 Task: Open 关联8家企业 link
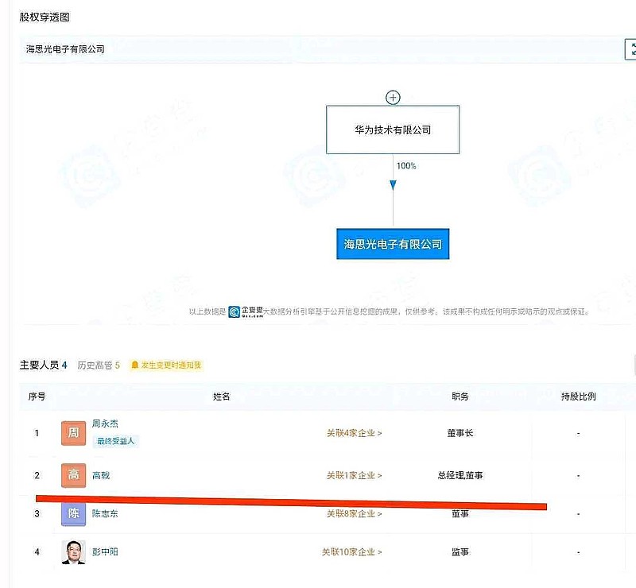(x=354, y=514)
